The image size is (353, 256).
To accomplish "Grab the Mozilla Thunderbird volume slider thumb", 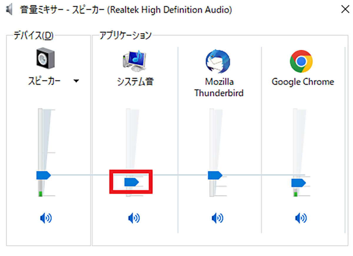I will (x=215, y=175).
